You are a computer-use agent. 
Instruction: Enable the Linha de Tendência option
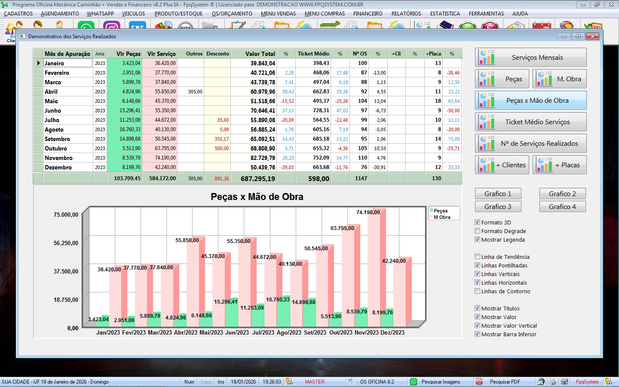pos(477,257)
